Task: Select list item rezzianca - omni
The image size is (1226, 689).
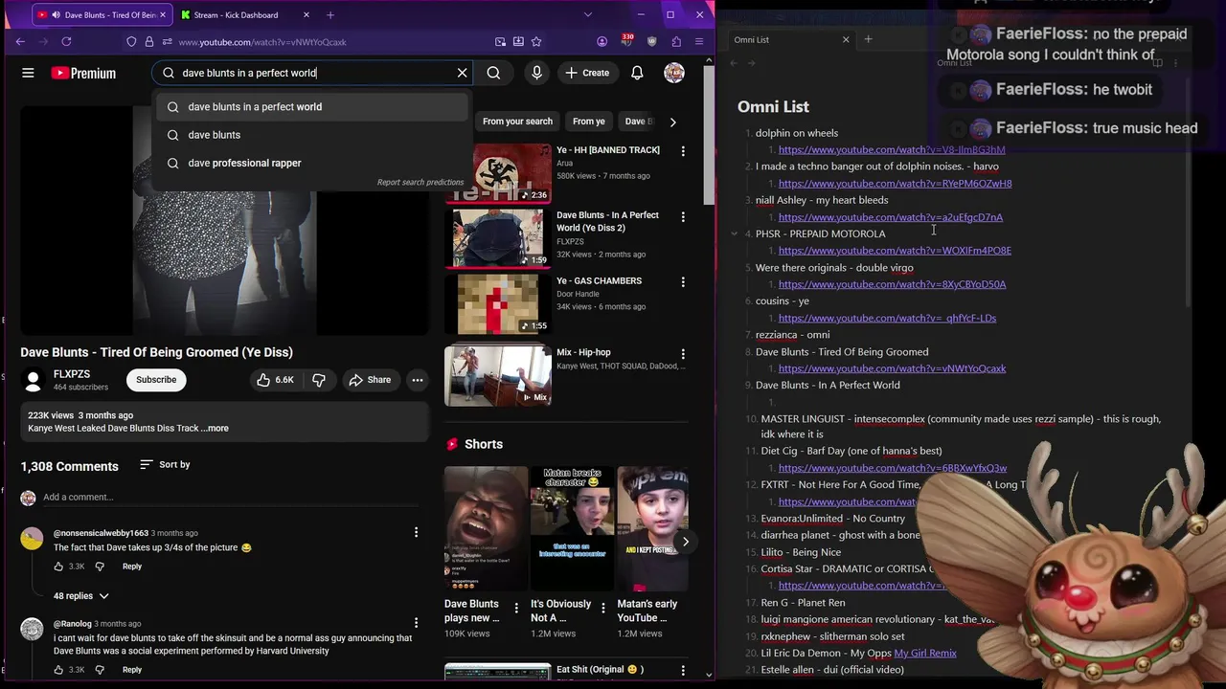Action: pyautogui.click(x=792, y=335)
